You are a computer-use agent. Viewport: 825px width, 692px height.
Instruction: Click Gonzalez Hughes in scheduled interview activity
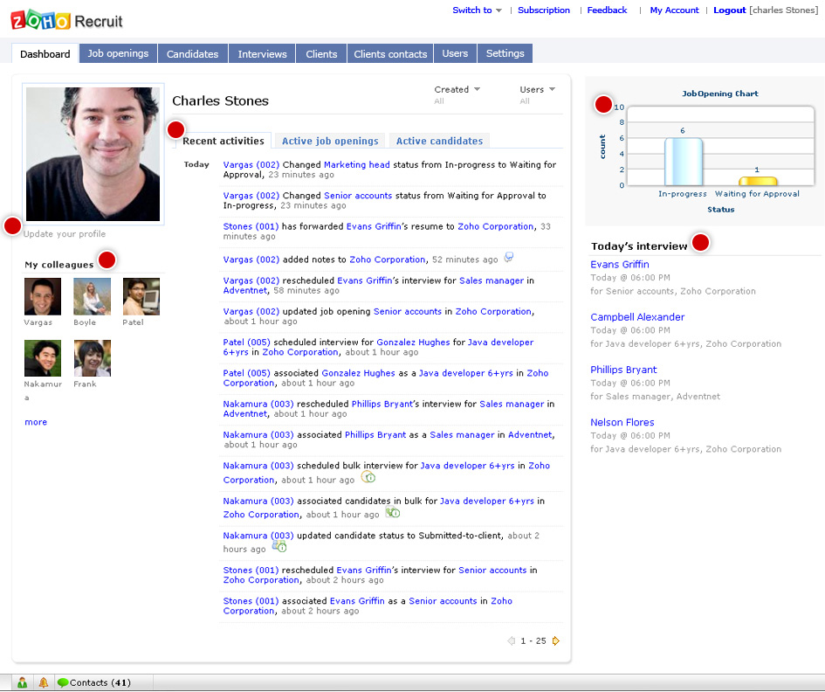coord(413,343)
